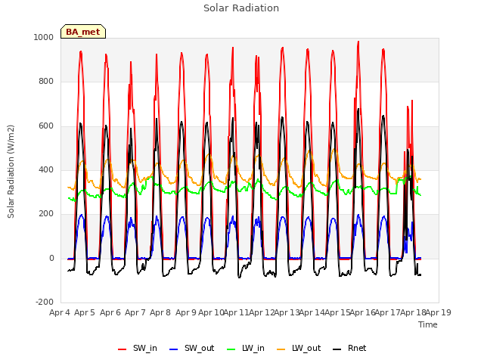This screenshot has height=363, width=484.
Task: Click the Apr 18 x-axis label
Action: tap(413, 312)
